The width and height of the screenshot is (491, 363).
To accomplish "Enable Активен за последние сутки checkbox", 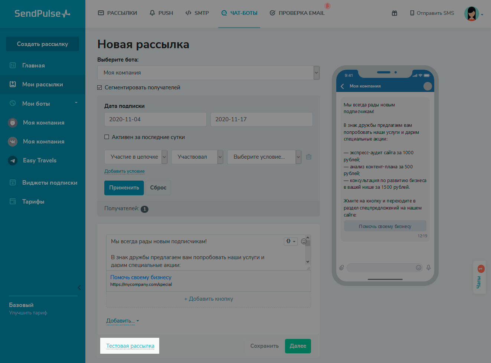I will pos(107,137).
